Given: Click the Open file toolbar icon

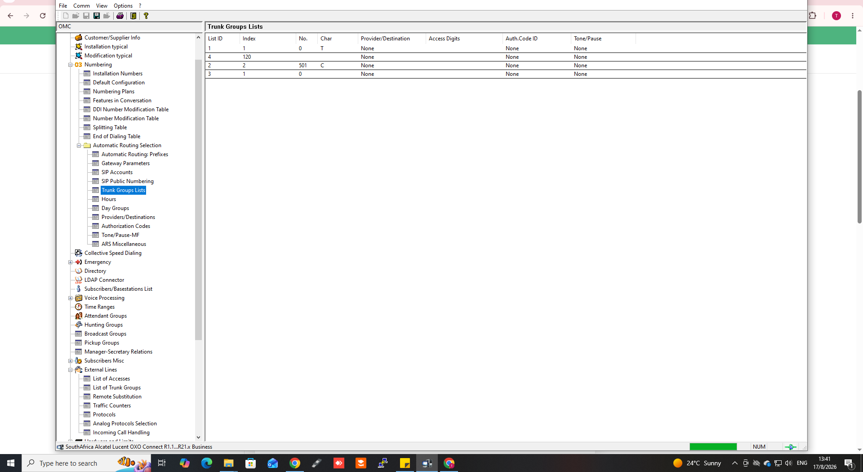Looking at the screenshot, I should (76, 16).
